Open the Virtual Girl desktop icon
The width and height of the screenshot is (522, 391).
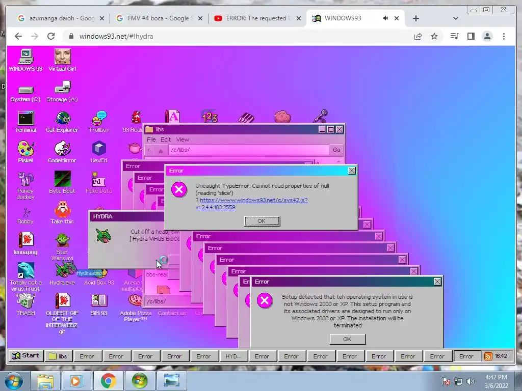click(x=62, y=60)
